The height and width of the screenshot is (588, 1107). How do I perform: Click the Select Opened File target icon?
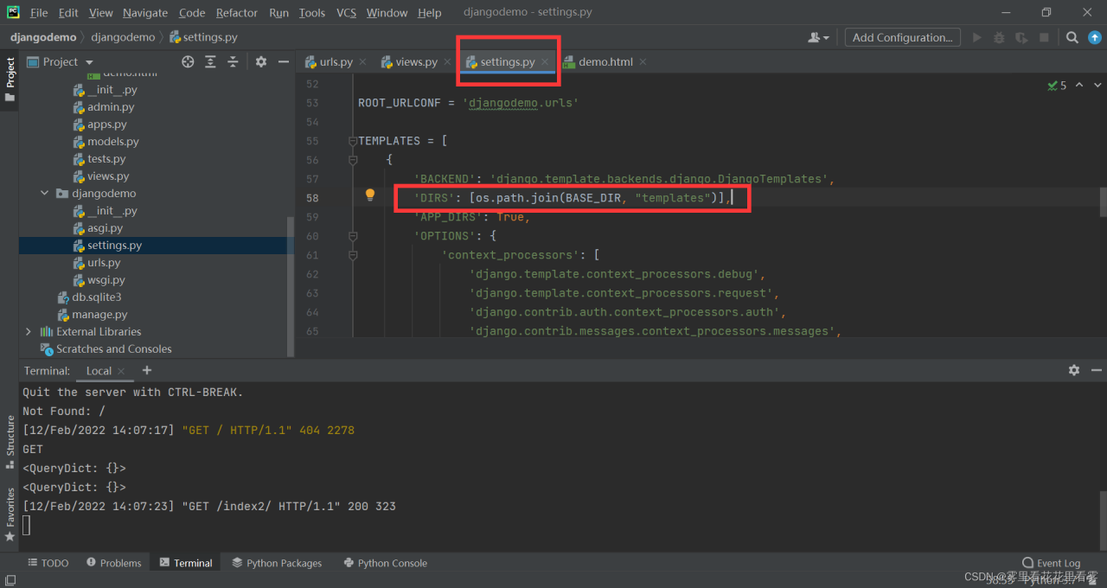tap(188, 61)
